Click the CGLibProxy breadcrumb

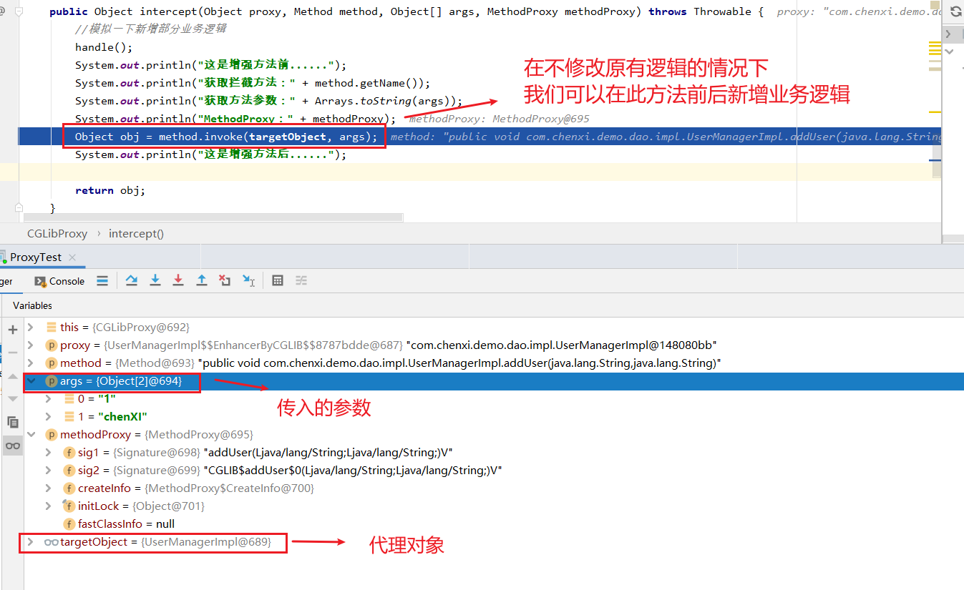(57, 233)
